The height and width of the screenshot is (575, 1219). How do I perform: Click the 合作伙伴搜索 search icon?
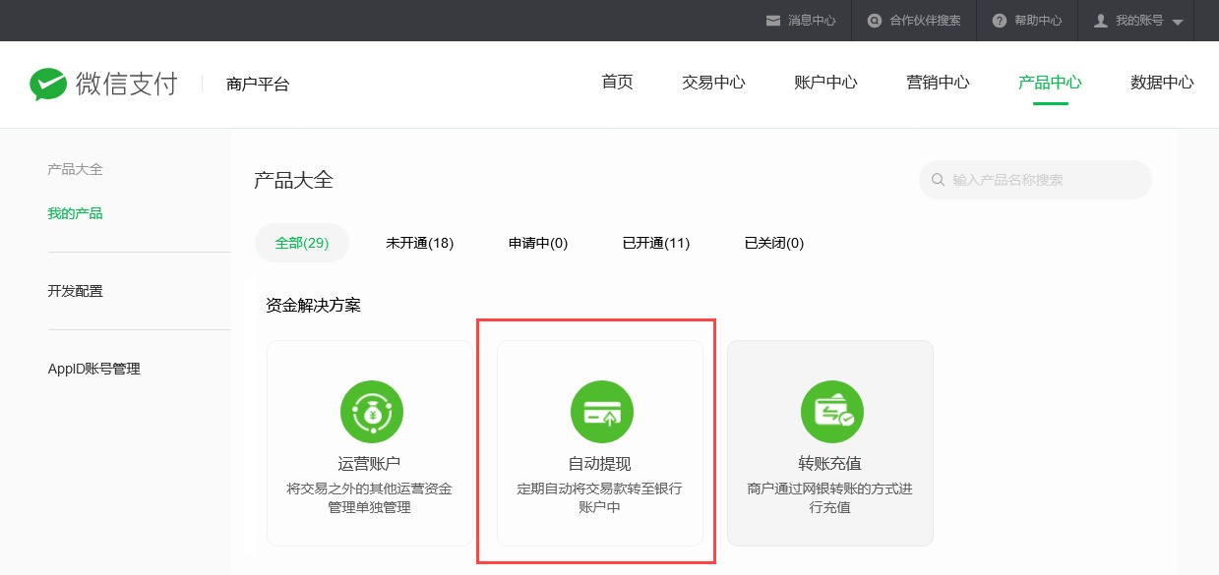(875, 21)
